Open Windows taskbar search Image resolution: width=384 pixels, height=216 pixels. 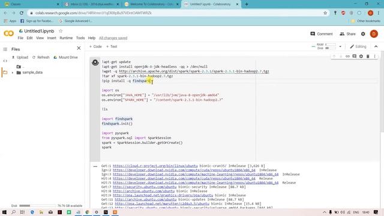click(13, 212)
